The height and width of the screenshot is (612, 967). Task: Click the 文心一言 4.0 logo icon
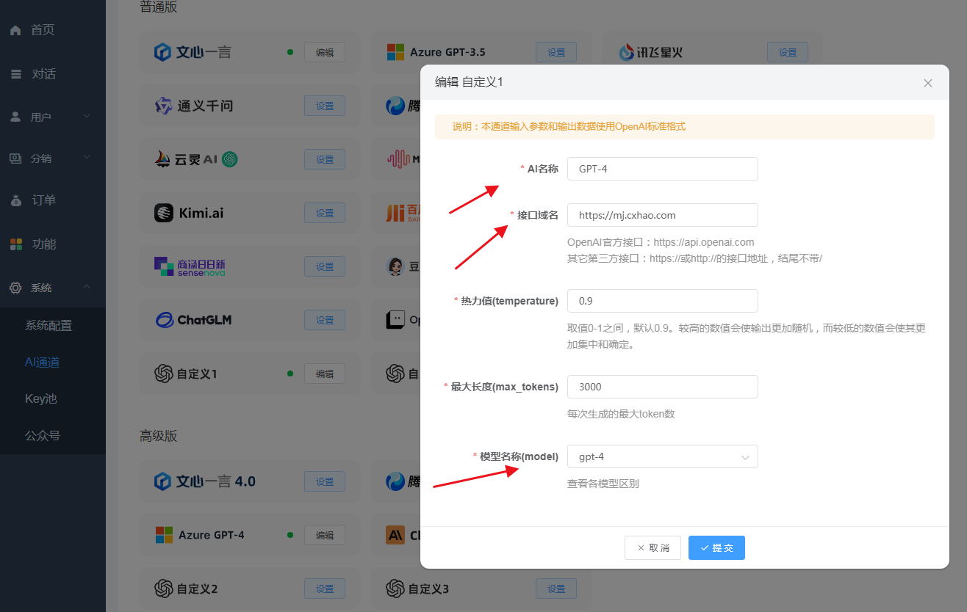[x=162, y=481]
